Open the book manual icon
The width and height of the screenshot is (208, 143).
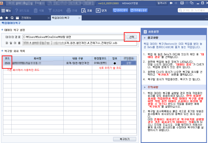tap(182, 3)
